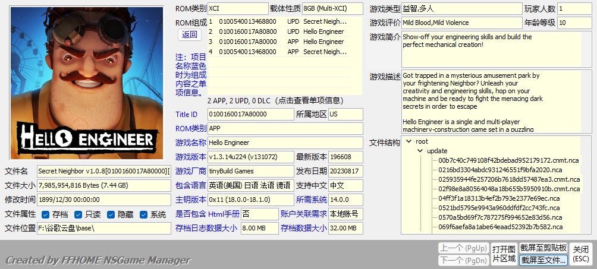Click the 打开图片区域 button
The width and height of the screenshot is (597, 269).
click(504, 254)
